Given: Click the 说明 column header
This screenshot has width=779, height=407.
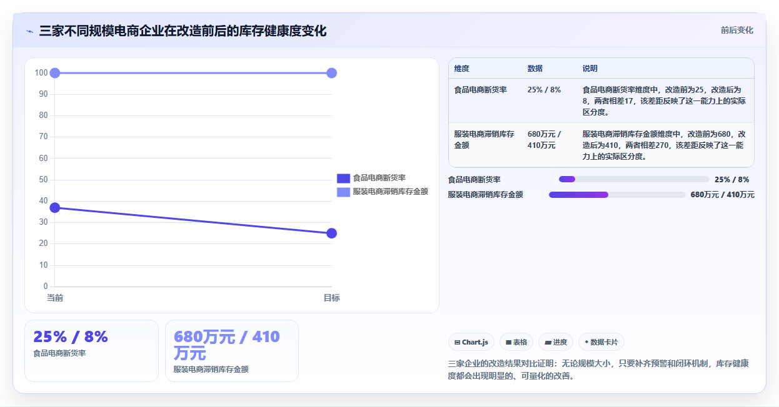Looking at the screenshot, I should click(590, 68).
